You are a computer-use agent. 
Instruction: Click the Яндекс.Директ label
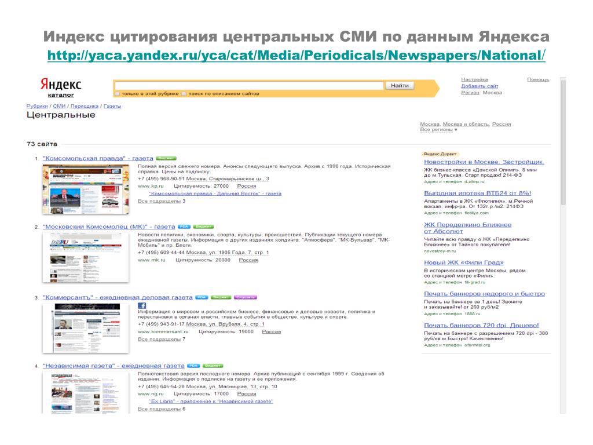[x=440, y=154]
